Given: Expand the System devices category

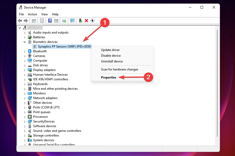Looking at the screenshot, I should pos(25,140).
